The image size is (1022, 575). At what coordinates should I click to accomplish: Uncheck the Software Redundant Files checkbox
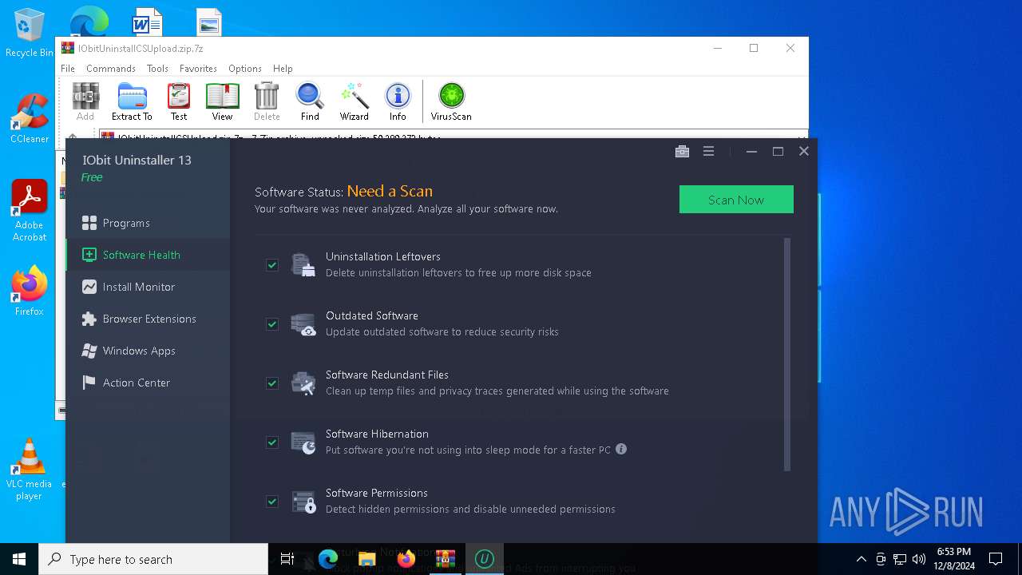[272, 383]
